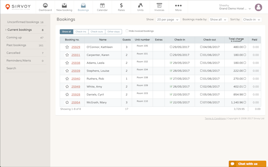Tick invoiced box for White, Amy
268x167 pixels.
point(245,86)
